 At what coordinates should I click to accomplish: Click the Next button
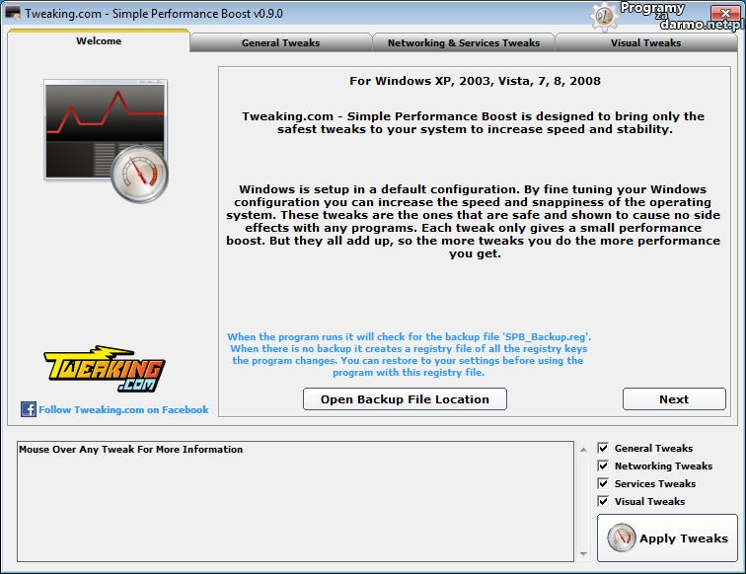674,399
